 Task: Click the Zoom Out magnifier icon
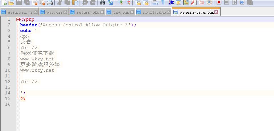(x=128, y=3)
